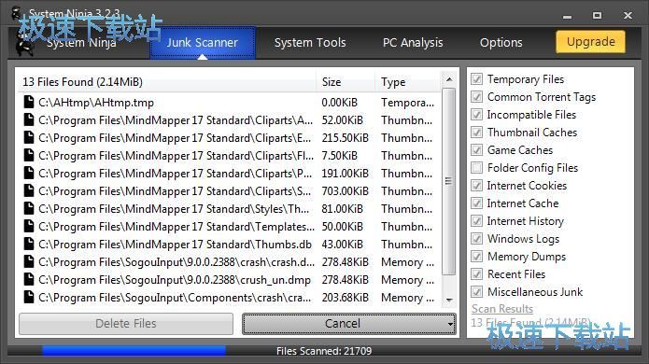Toggle Incompatible Files checkbox
649x364 pixels.
[477, 115]
